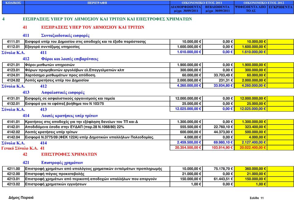Click the Ασφαλιστικές εισφορές subheading
This screenshot has height=200, width=294.
pyautogui.click(x=63, y=92)
